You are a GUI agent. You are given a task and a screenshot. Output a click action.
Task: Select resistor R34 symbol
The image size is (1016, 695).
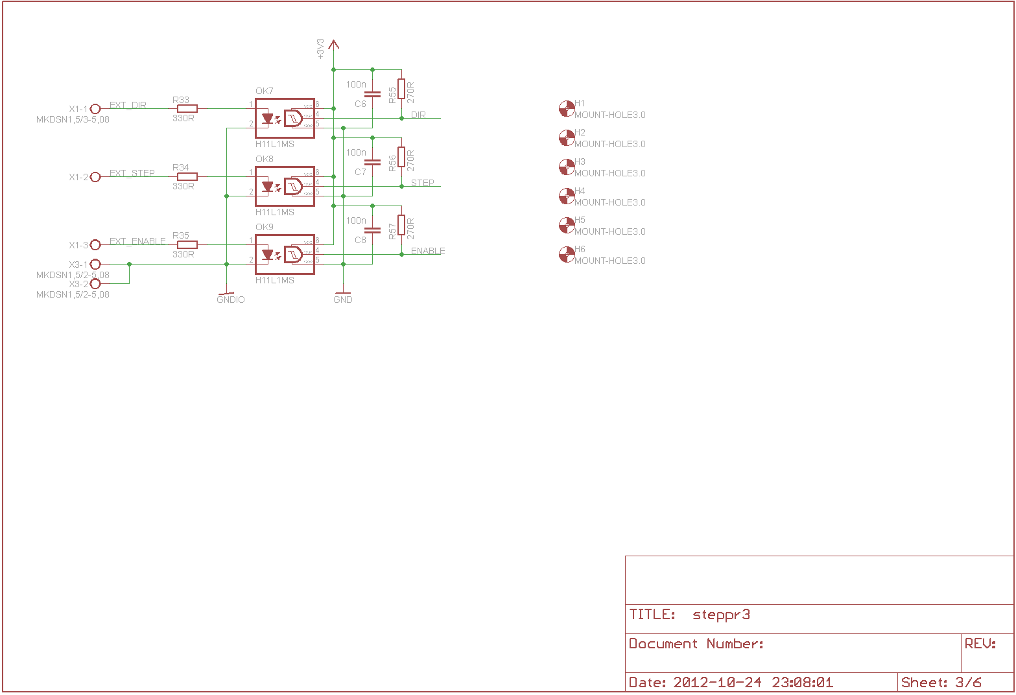(187, 177)
